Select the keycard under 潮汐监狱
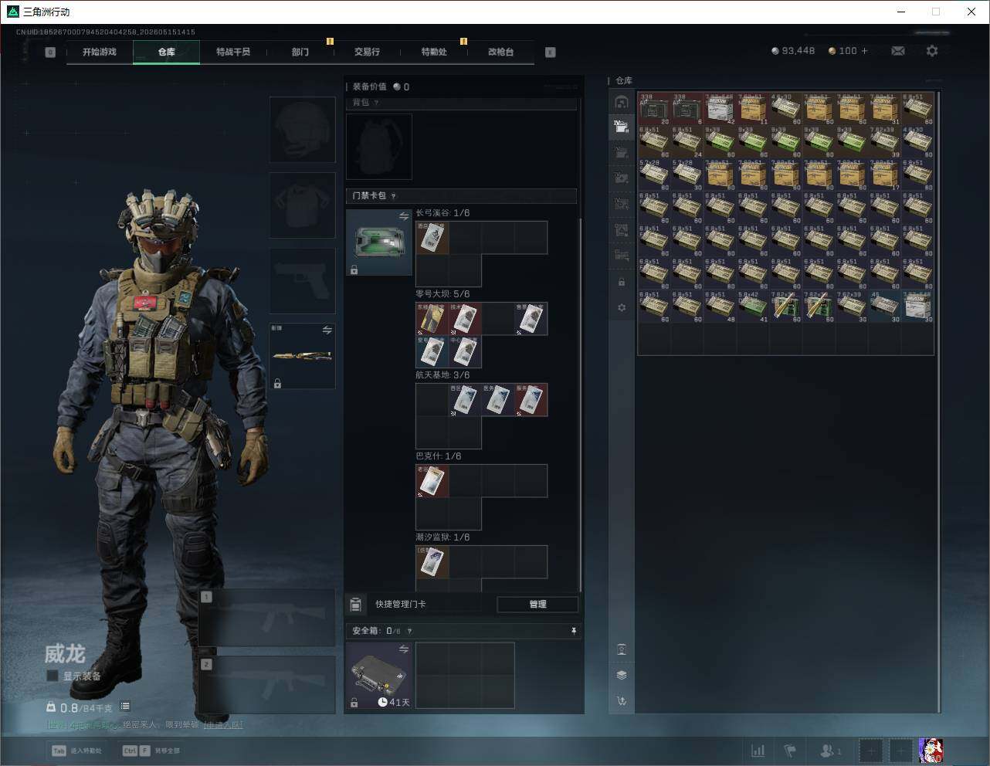This screenshot has height=766, width=990. [432, 562]
